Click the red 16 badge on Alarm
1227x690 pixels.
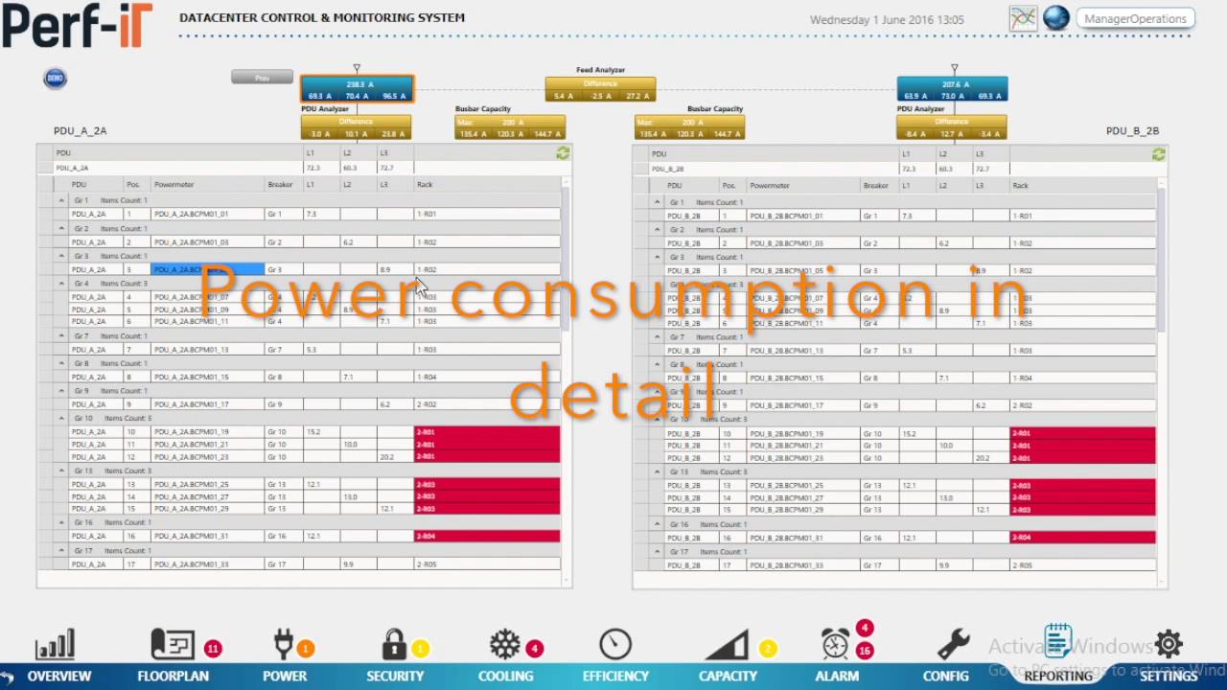click(x=865, y=651)
